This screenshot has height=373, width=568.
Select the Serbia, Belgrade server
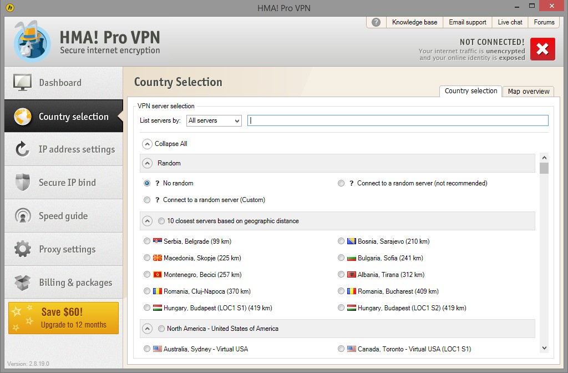click(147, 241)
